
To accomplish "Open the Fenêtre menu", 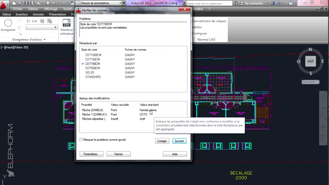I will pos(198,9).
